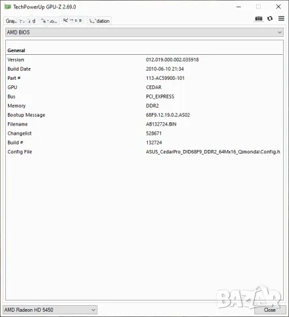Image resolution: width=289 pixels, height=317 pixels.
Task: Select the Config File label
Action: [x=20, y=152]
